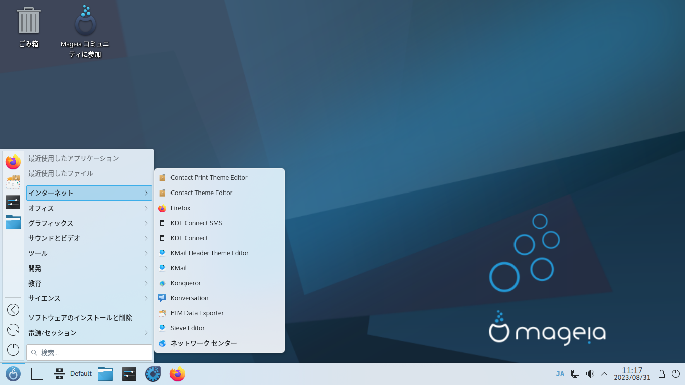The width and height of the screenshot is (685, 385).
Task: Click the clock showing 11:17
Action: point(632,374)
